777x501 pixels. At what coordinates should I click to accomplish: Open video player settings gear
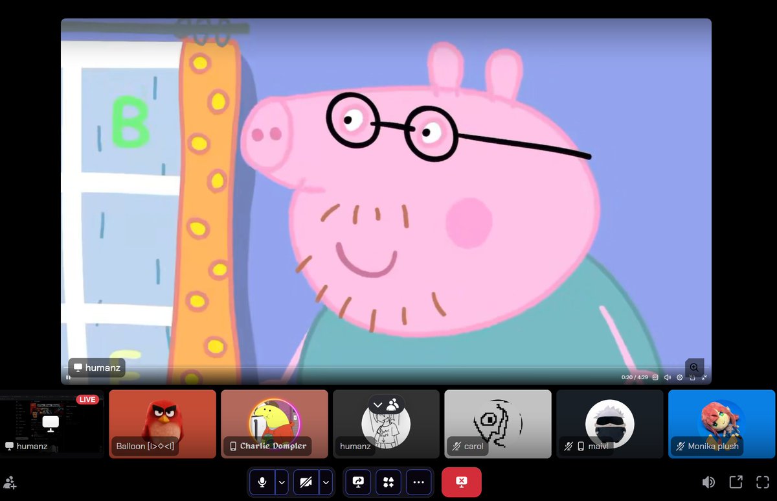(x=680, y=377)
